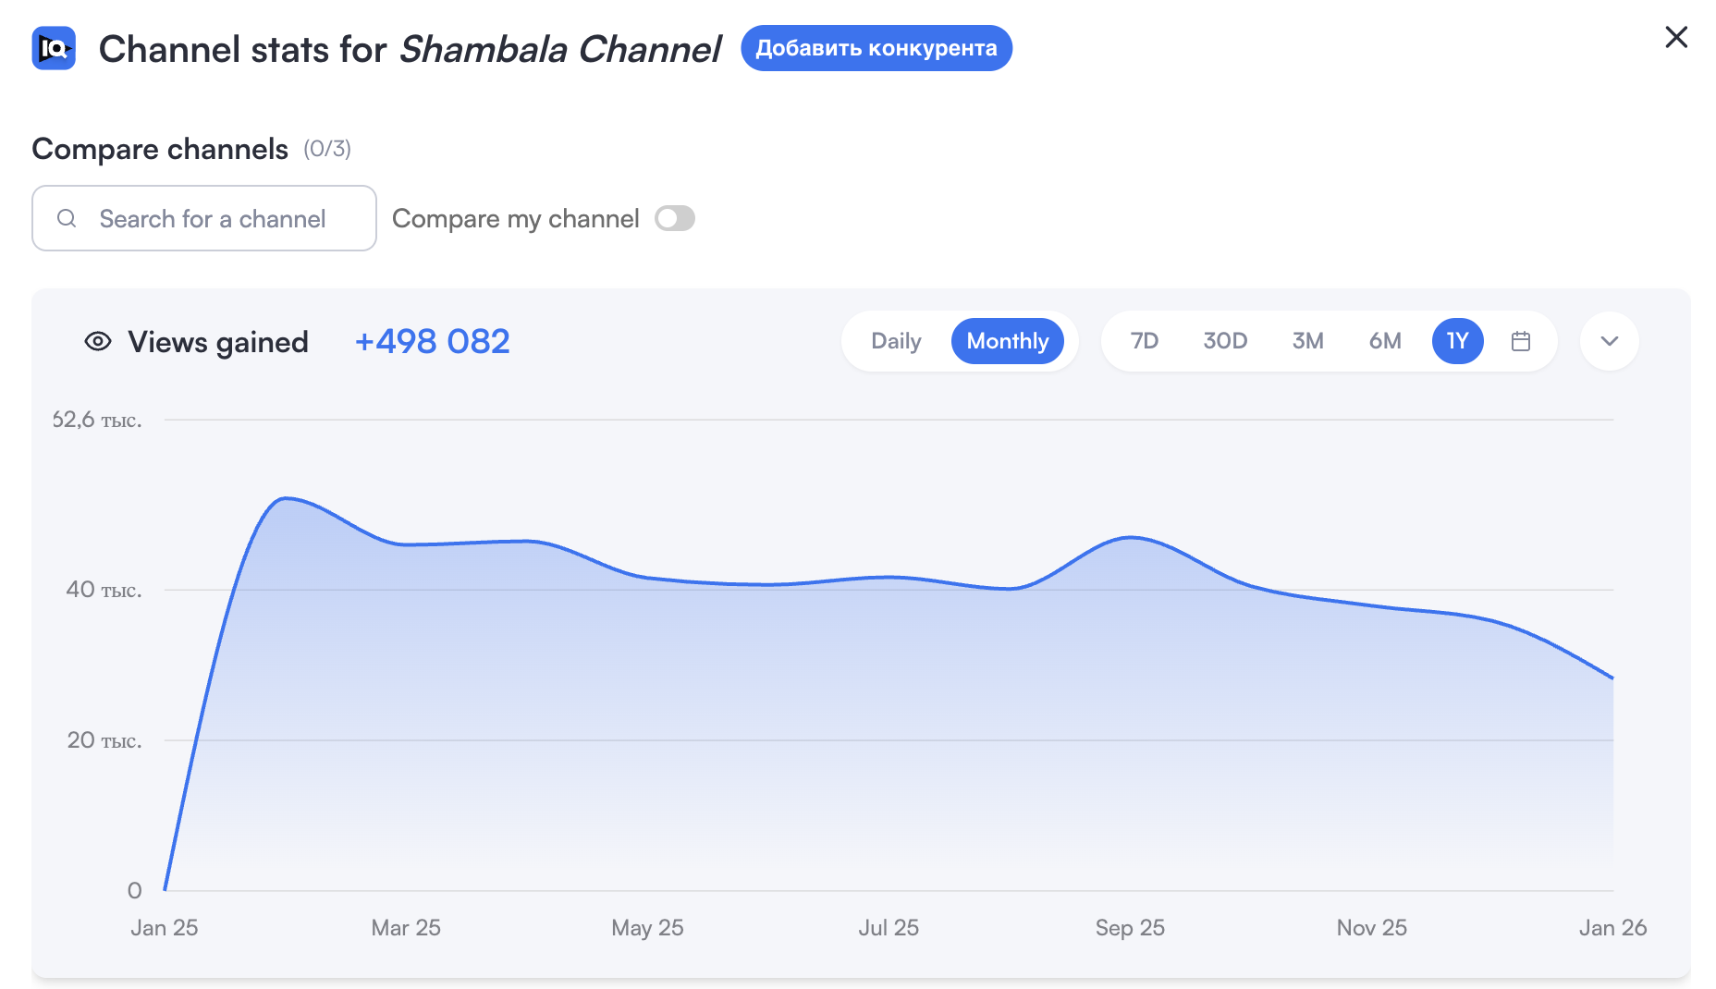Enable the Compare my channel toggle
Image resolution: width=1716 pixels, height=989 pixels.
click(675, 218)
